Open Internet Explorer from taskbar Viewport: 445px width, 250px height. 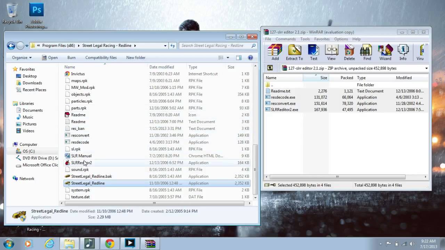[x=49, y=243]
